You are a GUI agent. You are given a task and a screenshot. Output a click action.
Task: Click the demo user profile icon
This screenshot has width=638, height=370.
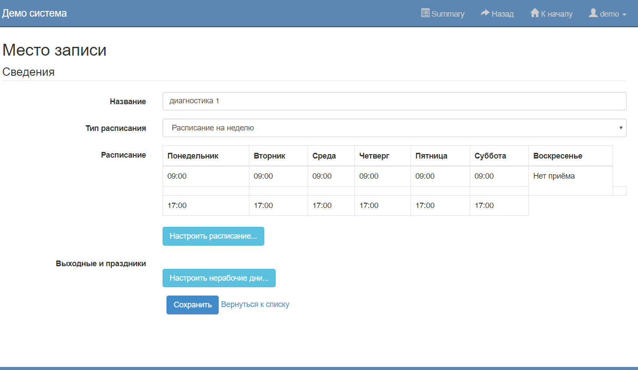tap(593, 13)
